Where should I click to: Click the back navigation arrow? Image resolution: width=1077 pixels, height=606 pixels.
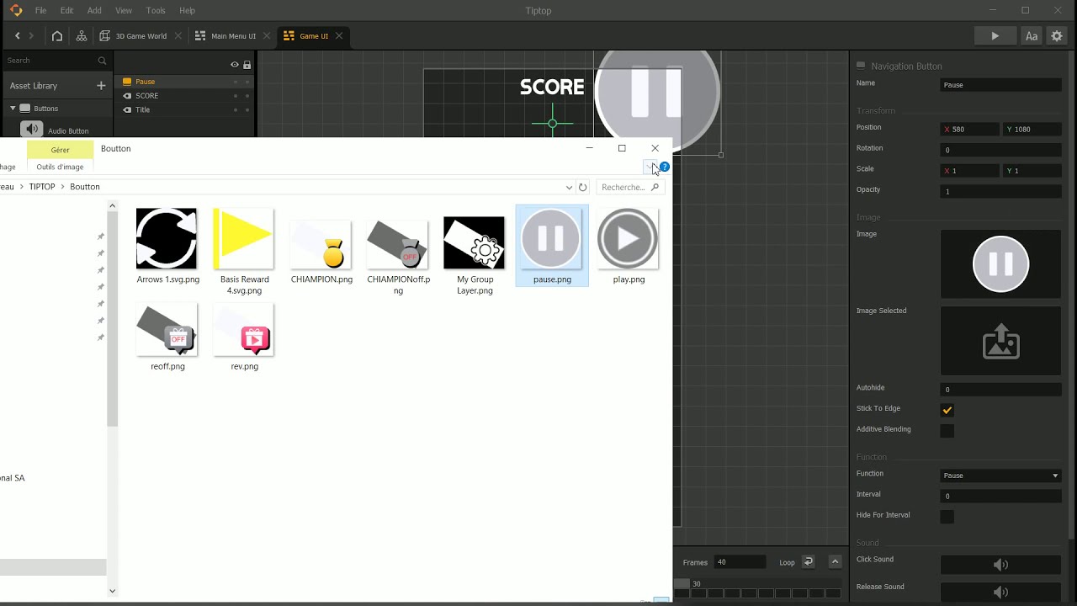tap(18, 36)
